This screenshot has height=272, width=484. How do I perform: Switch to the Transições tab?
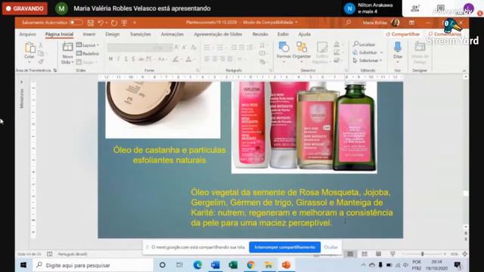140,34
